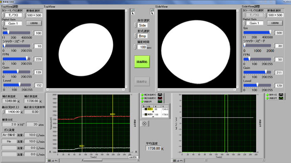Click the SideView FPN slider thumb

249,59
